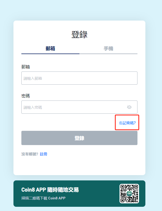Click the grey underline below 手機 tab
The image size is (162, 211).
click(x=108, y=54)
